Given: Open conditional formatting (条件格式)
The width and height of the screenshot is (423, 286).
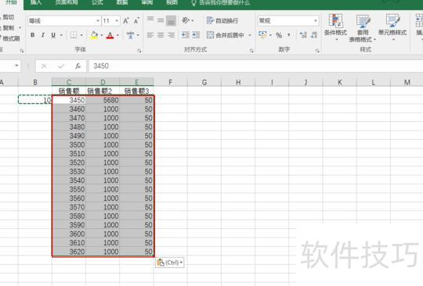Looking at the screenshot, I should pyautogui.click(x=335, y=27).
